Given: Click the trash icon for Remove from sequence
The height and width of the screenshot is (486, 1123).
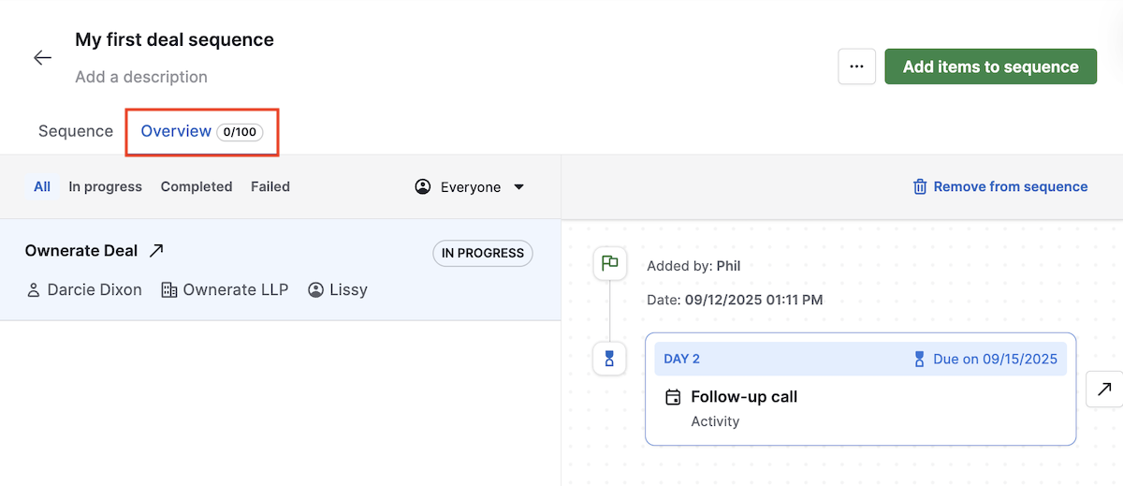Looking at the screenshot, I should pyautogui.click(x=919, y=186).
